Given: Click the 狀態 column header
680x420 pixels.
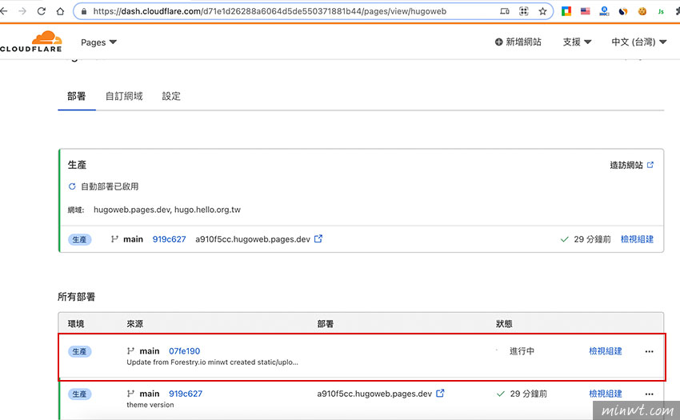Looking at the screenshot, I should tap(504, 324).
